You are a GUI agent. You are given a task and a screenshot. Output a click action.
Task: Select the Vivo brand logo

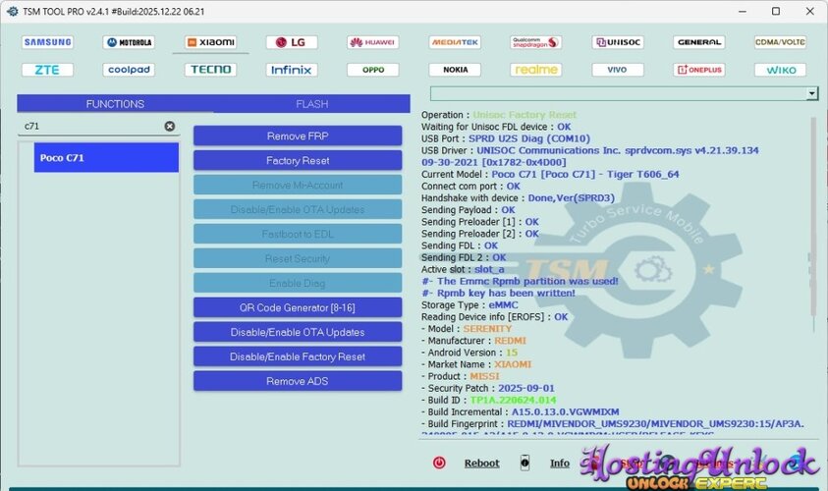(x=618, y=70)
